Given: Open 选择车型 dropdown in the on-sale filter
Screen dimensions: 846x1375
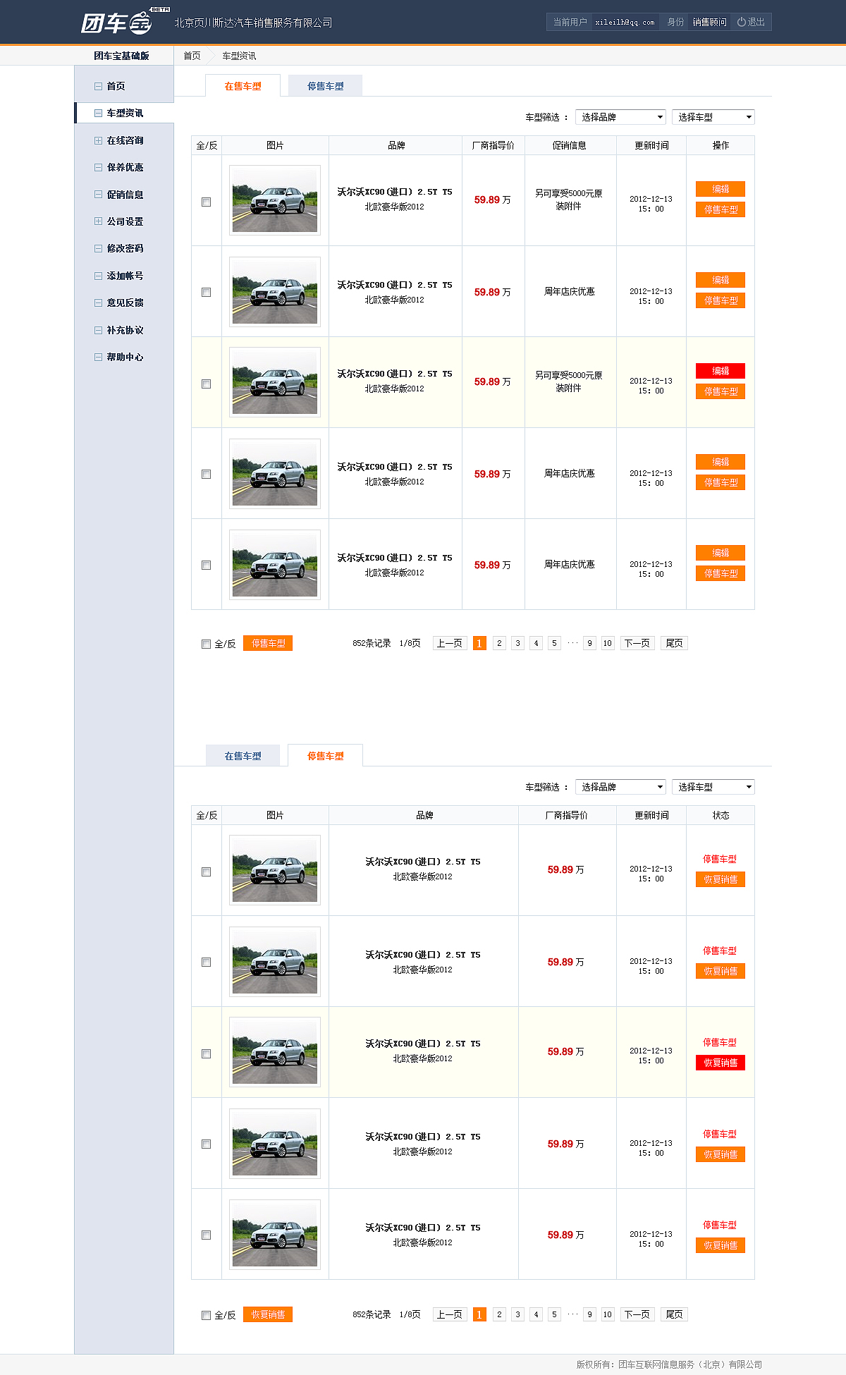Looking at the screenshot, I should pyautogui.click(x=713, y=117).
